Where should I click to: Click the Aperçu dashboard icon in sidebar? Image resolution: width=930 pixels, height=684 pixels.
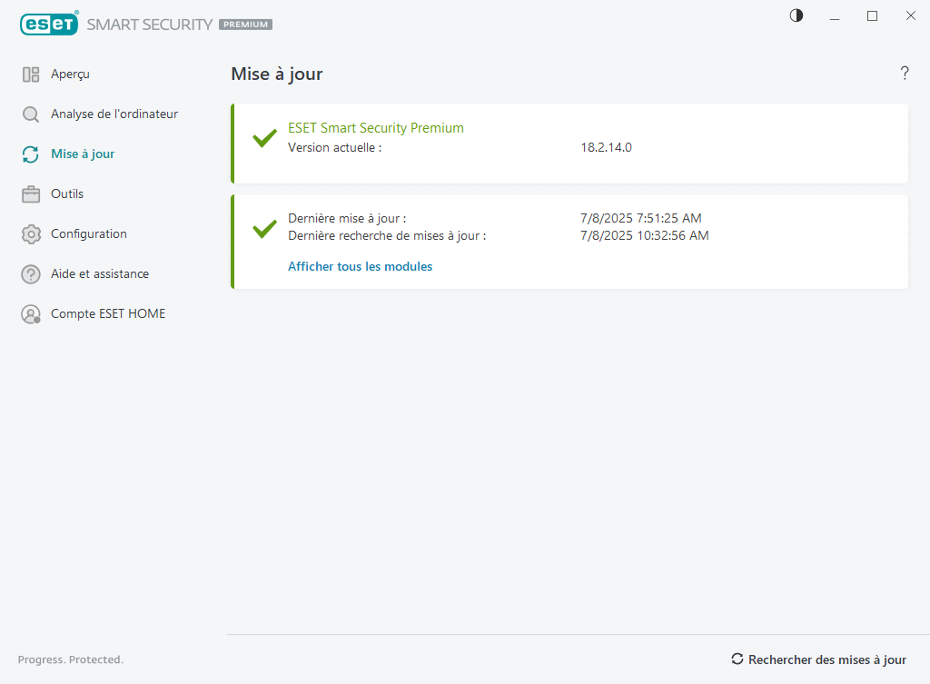(31, 74)
